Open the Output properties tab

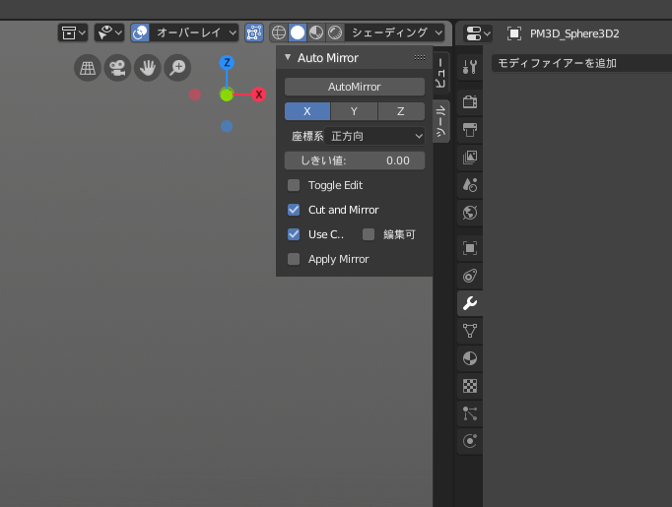tap(470, 129)
